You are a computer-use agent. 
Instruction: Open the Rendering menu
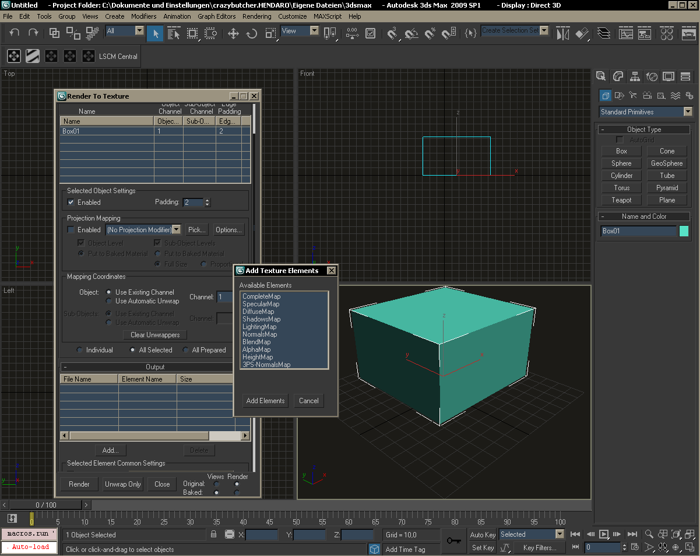(256, 16)
